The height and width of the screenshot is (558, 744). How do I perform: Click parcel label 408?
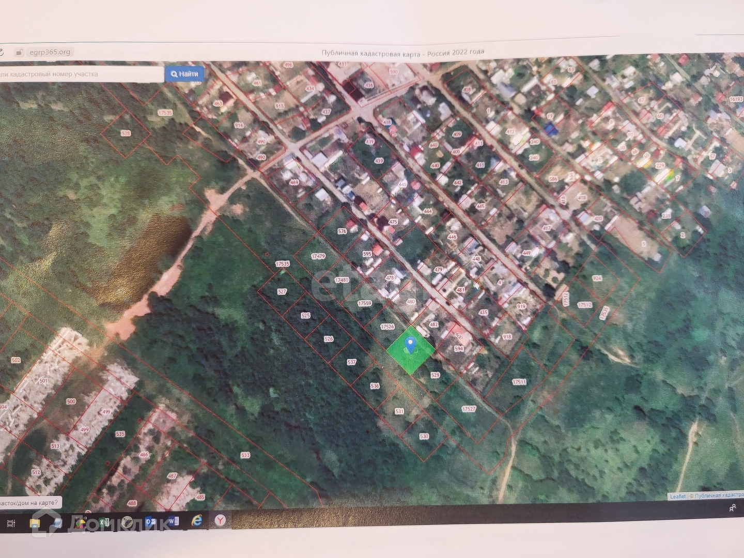point(467,90)
